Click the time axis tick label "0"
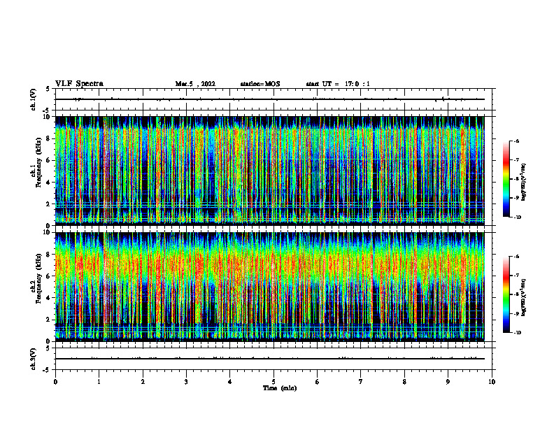Screen dimensions: 554x428 [55, 382]
